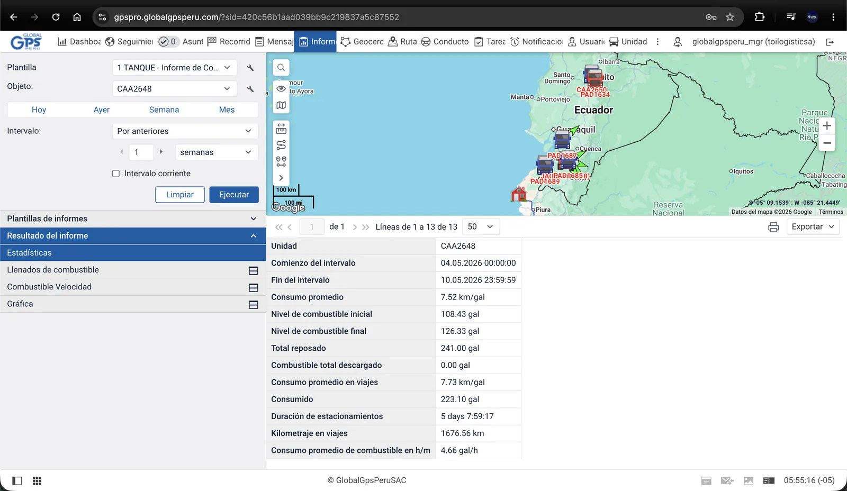This screenshot has width=847, height=491.
Task: Open the Recorridos tab
Action: (x=229, y=42)
